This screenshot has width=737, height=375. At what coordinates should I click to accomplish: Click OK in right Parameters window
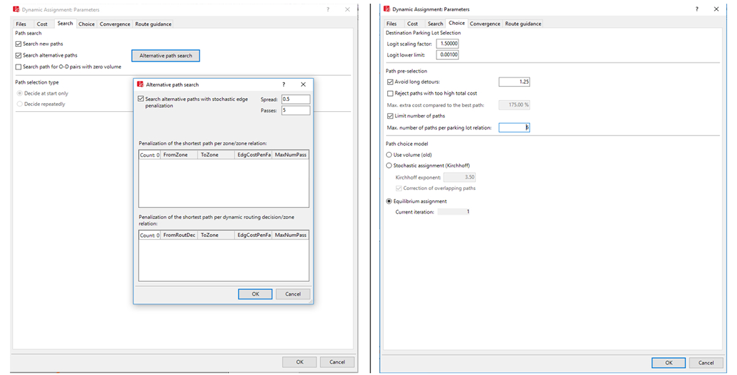point(669,362)
